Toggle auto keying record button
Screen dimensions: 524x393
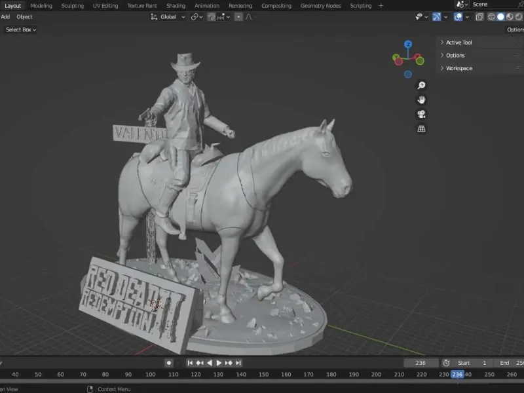point(169,363)
